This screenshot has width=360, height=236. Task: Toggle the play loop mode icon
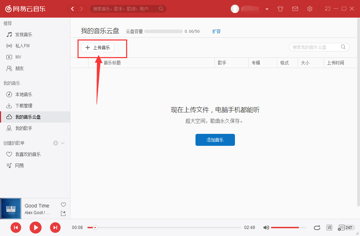coord(317,228)
